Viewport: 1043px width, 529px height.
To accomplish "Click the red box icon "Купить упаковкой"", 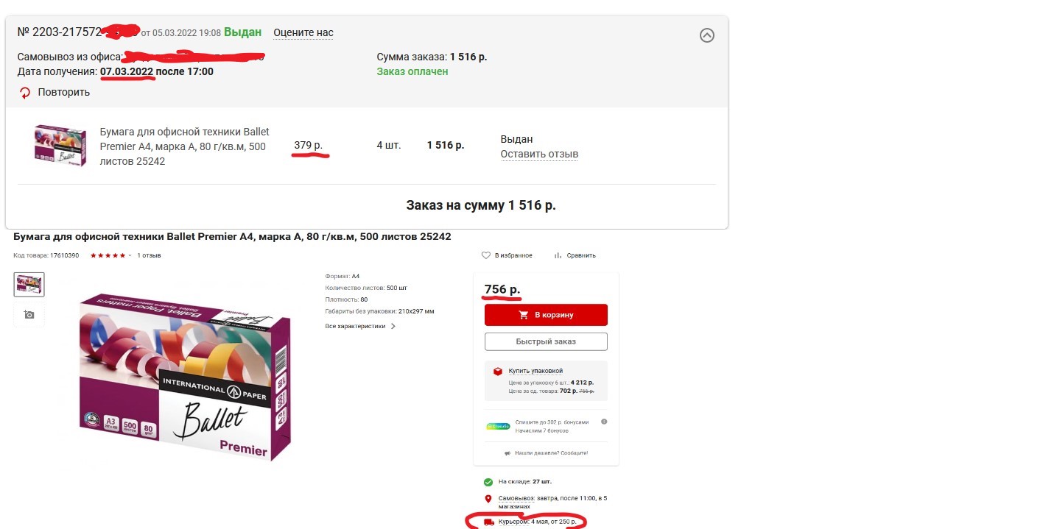I will tap(498, 372).
